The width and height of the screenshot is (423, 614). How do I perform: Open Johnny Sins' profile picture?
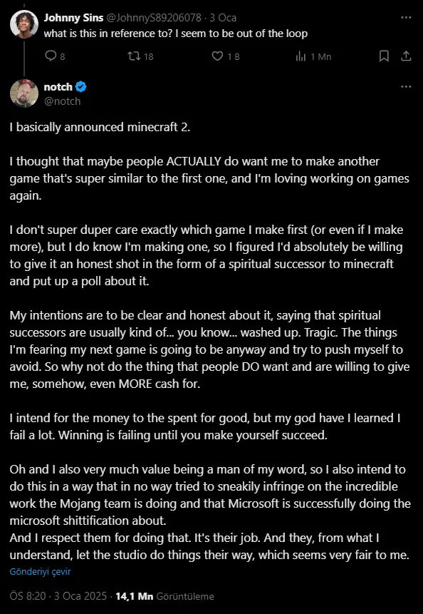[x=24, y=24]
